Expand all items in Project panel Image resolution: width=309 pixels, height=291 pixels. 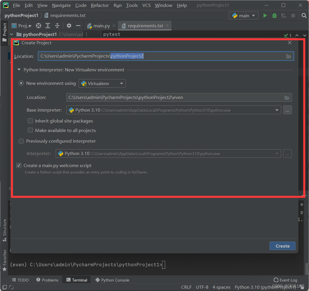(48, 26)
